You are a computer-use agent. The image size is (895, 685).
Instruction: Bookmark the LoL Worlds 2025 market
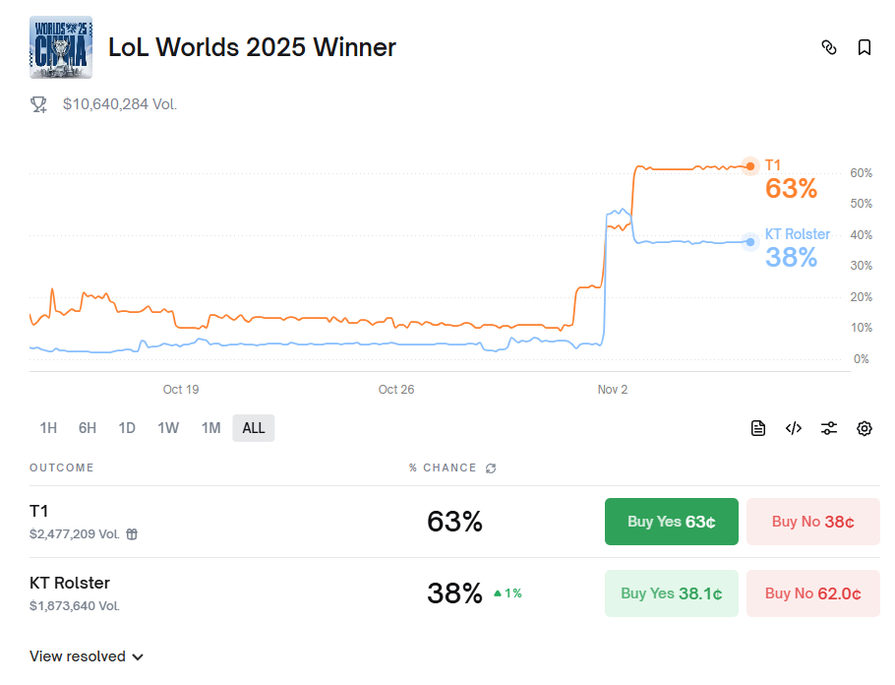click(865, 47)
